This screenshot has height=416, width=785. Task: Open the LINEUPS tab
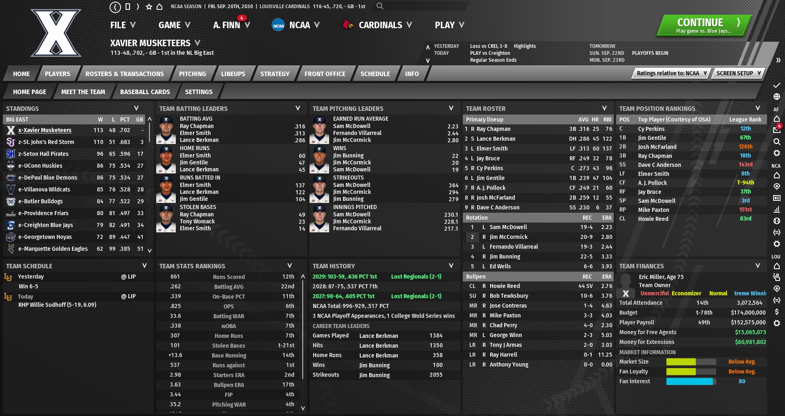[x=233, y=74]
